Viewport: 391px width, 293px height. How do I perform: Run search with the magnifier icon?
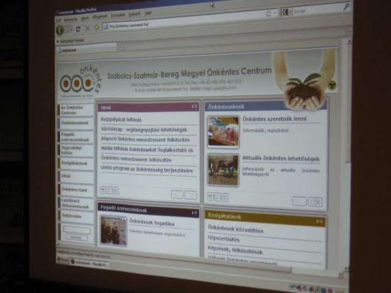pos(346,7)
